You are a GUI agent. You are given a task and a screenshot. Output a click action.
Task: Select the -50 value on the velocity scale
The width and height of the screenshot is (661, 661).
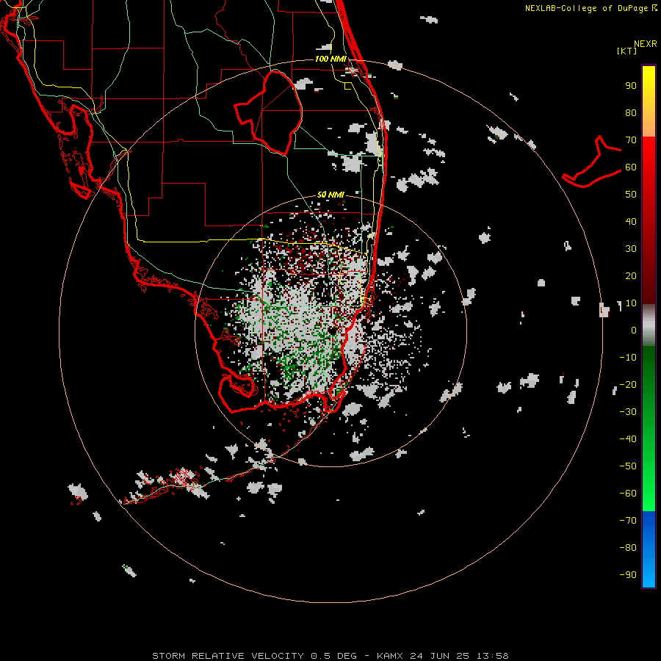coord(628,466)
